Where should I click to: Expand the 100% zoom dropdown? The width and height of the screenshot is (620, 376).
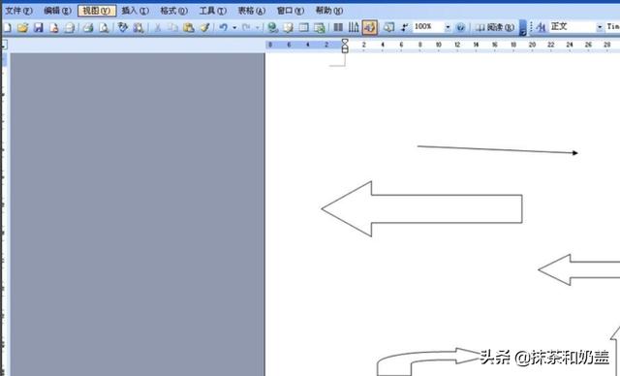448,27
